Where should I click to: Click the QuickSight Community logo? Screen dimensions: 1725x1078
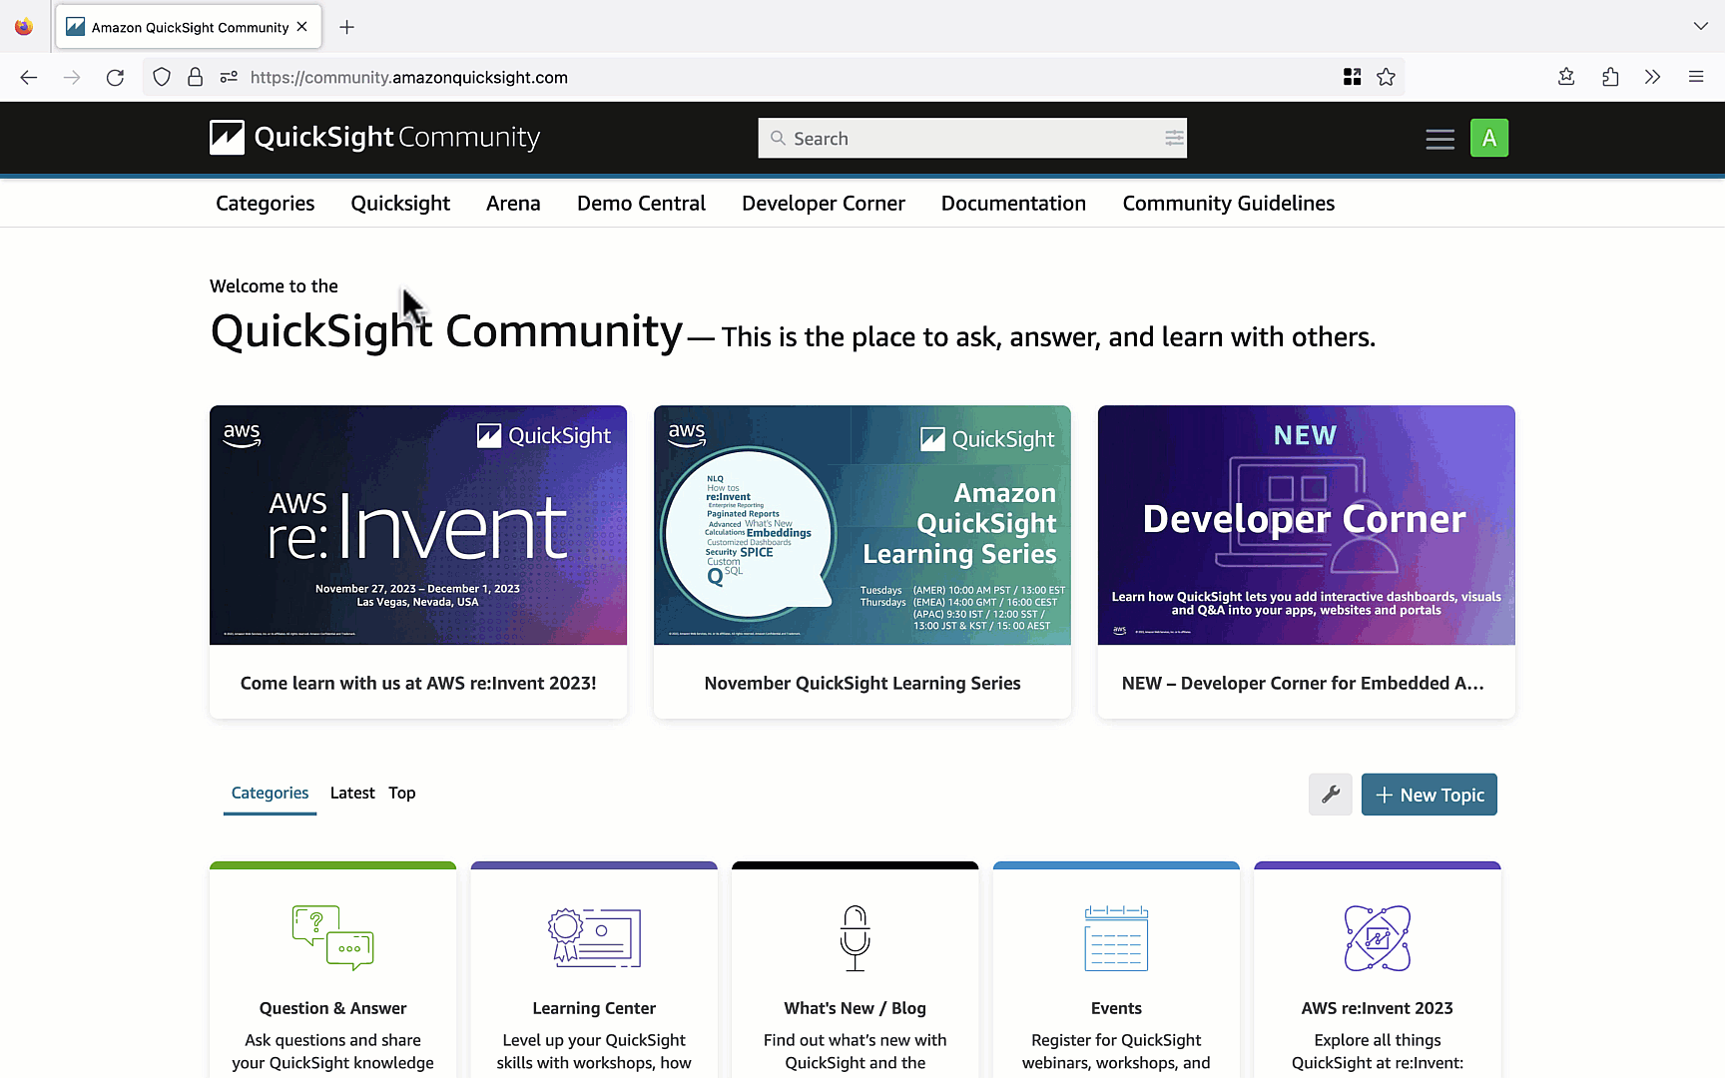tap(375, 138)
